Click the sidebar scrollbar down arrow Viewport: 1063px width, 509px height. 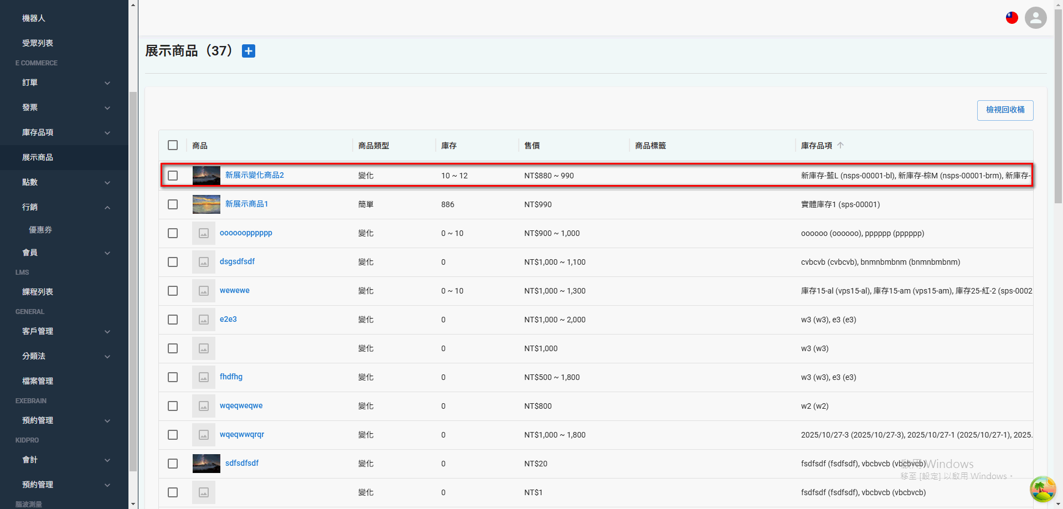[133, 504]
